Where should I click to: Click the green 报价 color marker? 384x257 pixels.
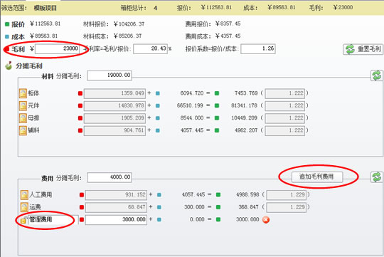7,24
